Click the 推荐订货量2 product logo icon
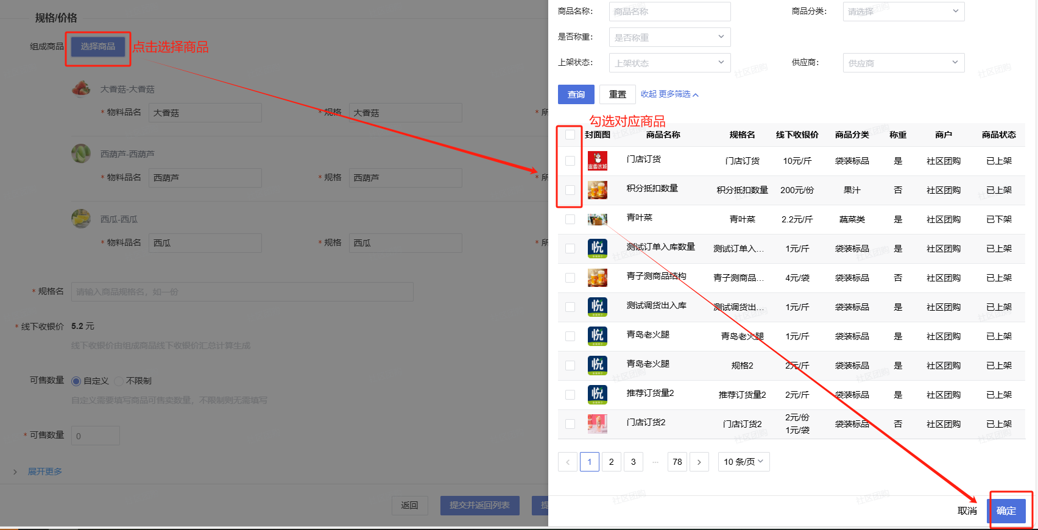This screenshot has height=530, width=1038. coord(597,395)
